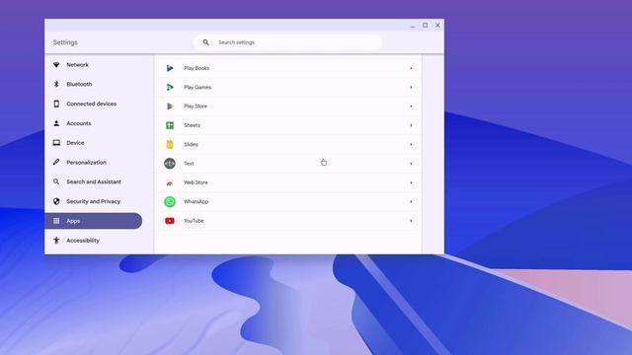Select the Apps sidebar item
This screenshot has width=632, height=355.
coord(93,221)
